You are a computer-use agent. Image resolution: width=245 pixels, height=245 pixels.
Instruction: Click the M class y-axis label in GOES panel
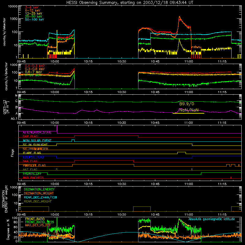pos(16,96)
